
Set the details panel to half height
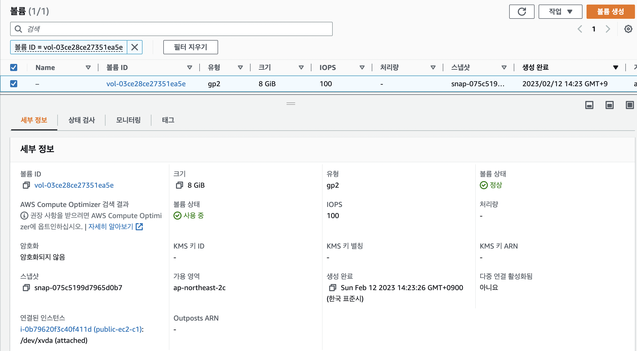pos(609,105)
